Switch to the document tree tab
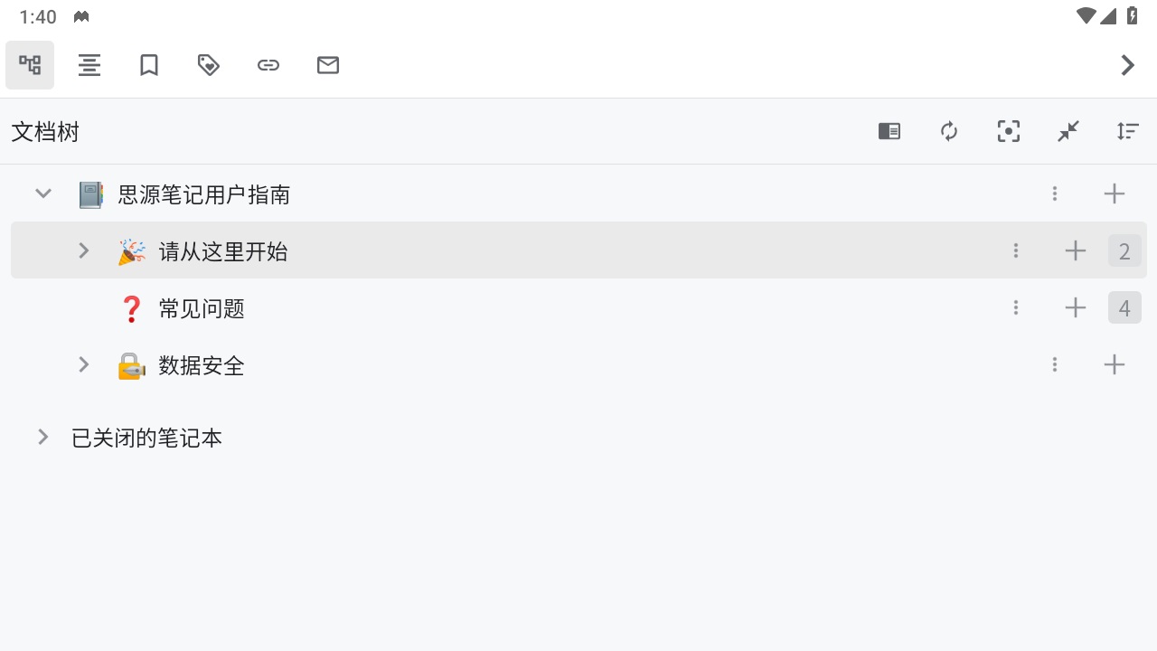The height and width of the screenshot is (651, 1157). coord(30,65)
